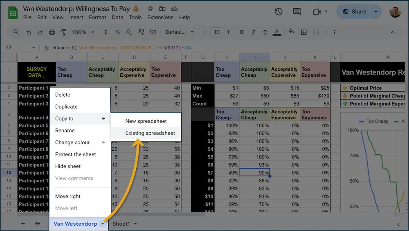Open more toolbar options three dots
409x231 pixels.
(x=334, y=32)
